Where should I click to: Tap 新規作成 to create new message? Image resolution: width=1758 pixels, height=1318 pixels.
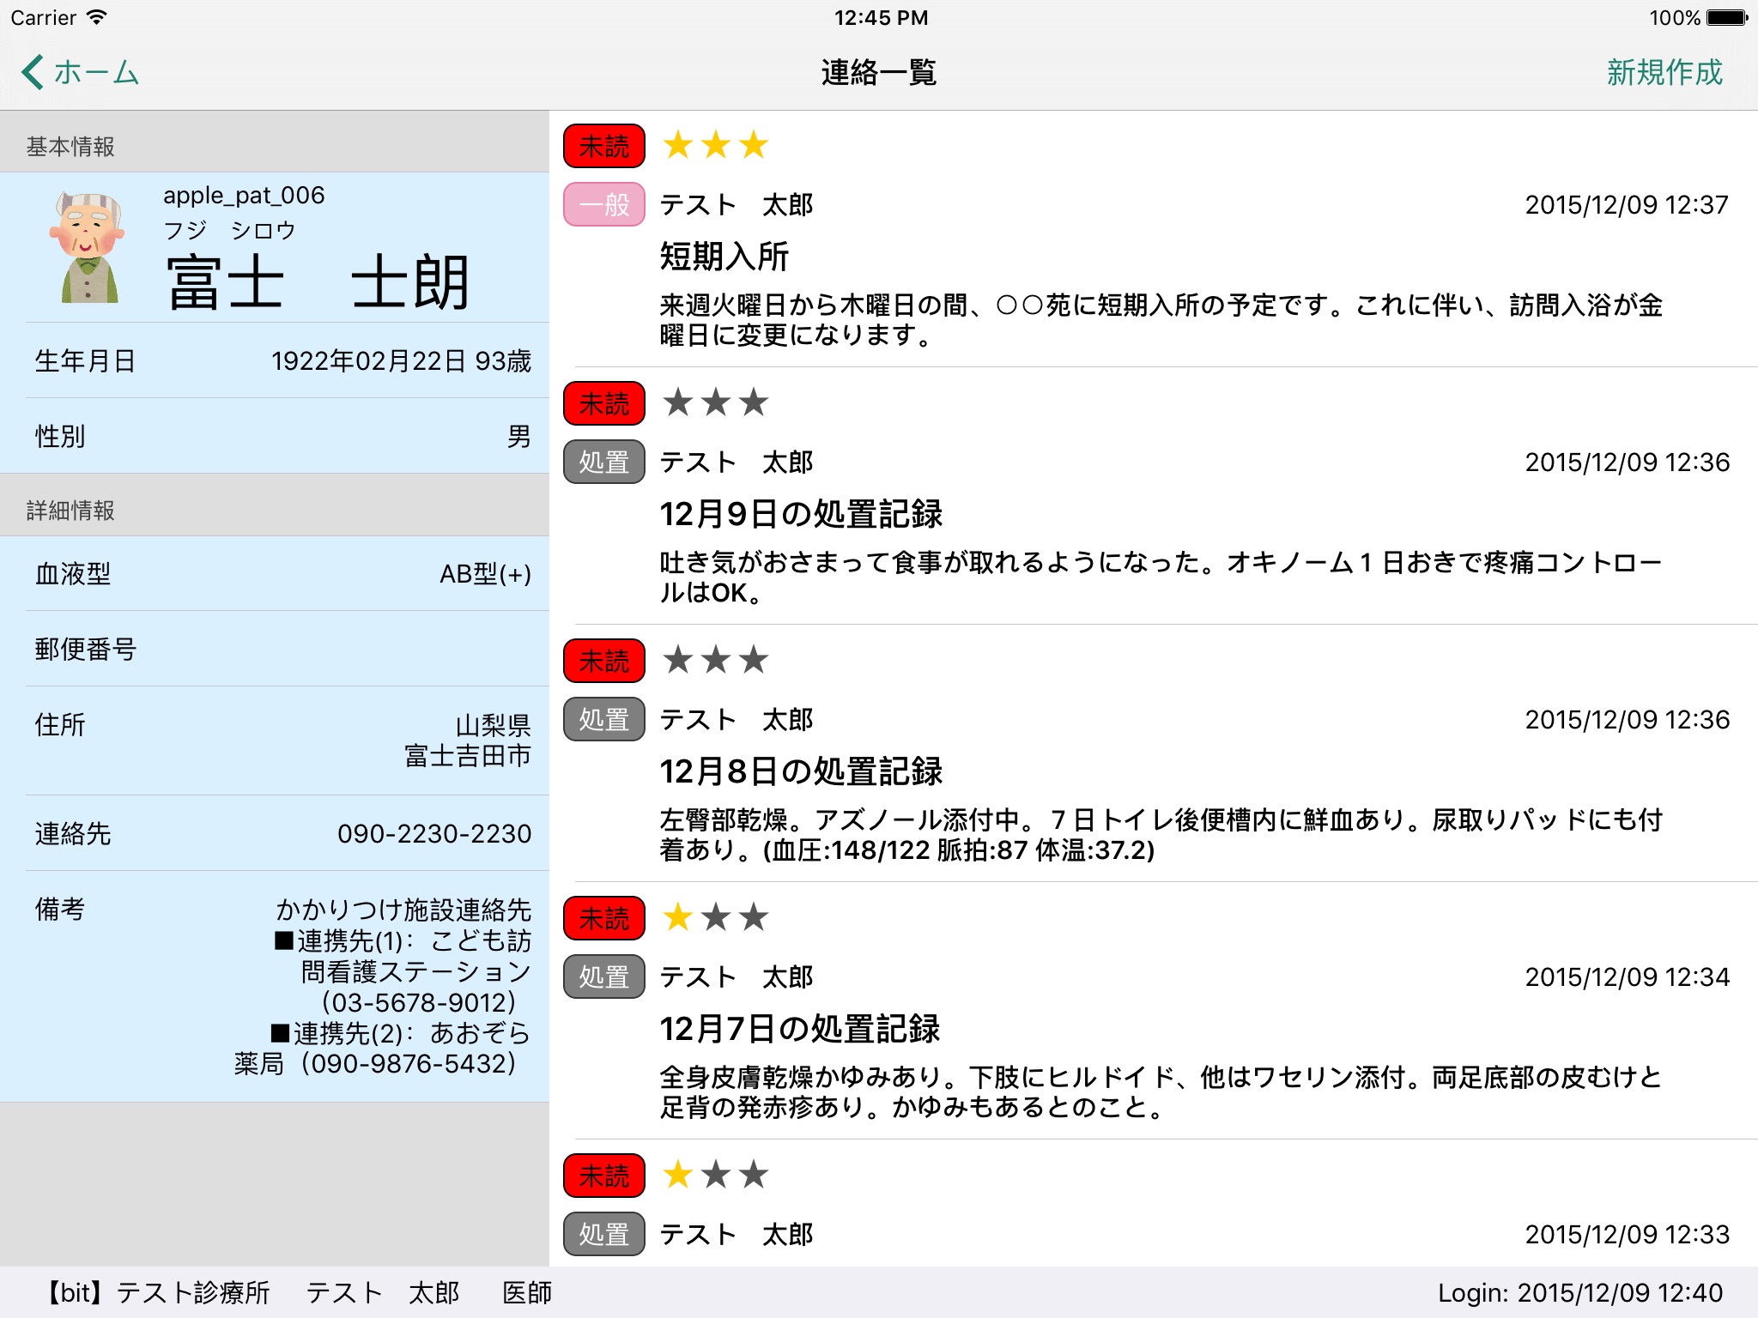(1664, 72)
